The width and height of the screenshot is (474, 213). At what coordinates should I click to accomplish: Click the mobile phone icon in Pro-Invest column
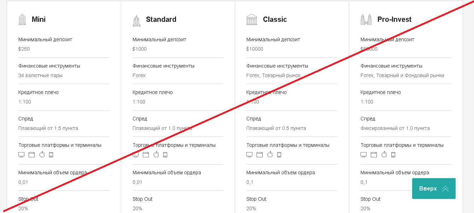tap(393, 155)
